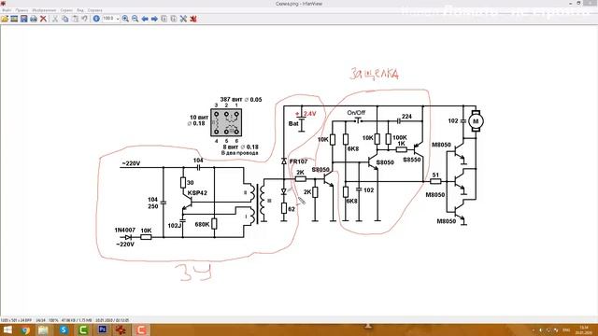The height and width of the screenshot is (336, 598).
Task: Open the red Camtasia recorder taskbar icon
Action: pyautogui.click(x=141, y=329)
